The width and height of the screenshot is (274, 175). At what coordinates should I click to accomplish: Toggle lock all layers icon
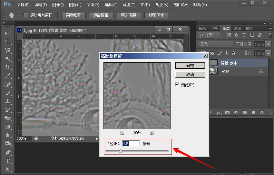234,53
